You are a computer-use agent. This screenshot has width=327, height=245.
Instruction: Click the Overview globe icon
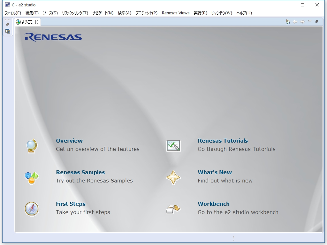click(x=32, y=146)
